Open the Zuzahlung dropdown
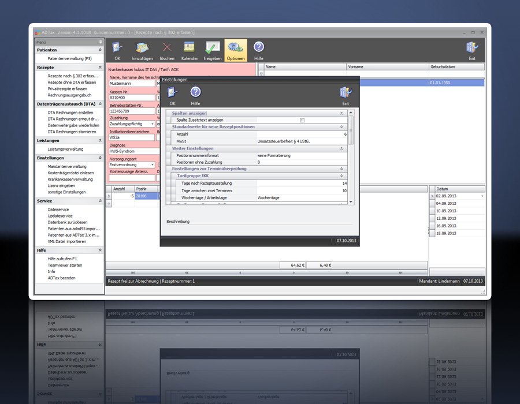 152,124
